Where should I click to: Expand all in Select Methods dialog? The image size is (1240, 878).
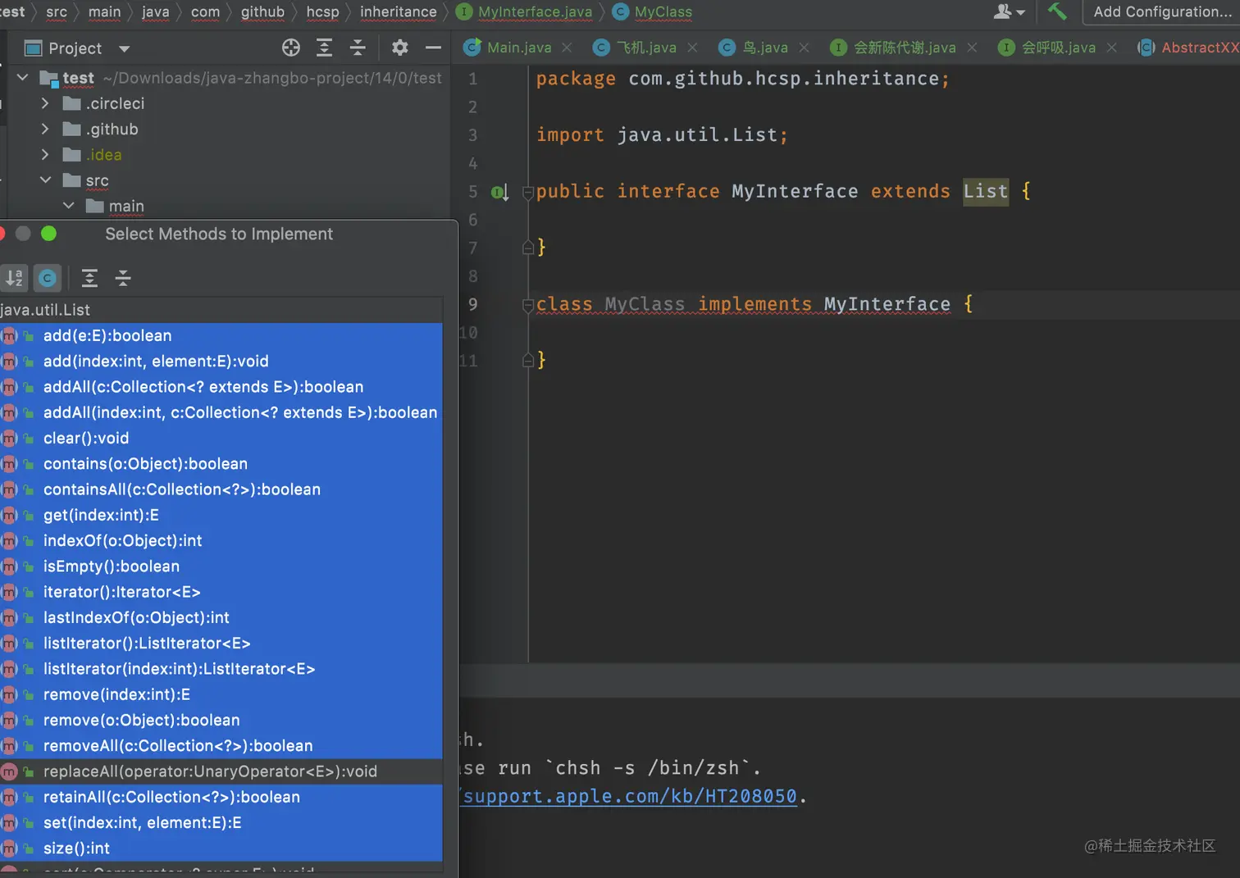tap(89, 279)
